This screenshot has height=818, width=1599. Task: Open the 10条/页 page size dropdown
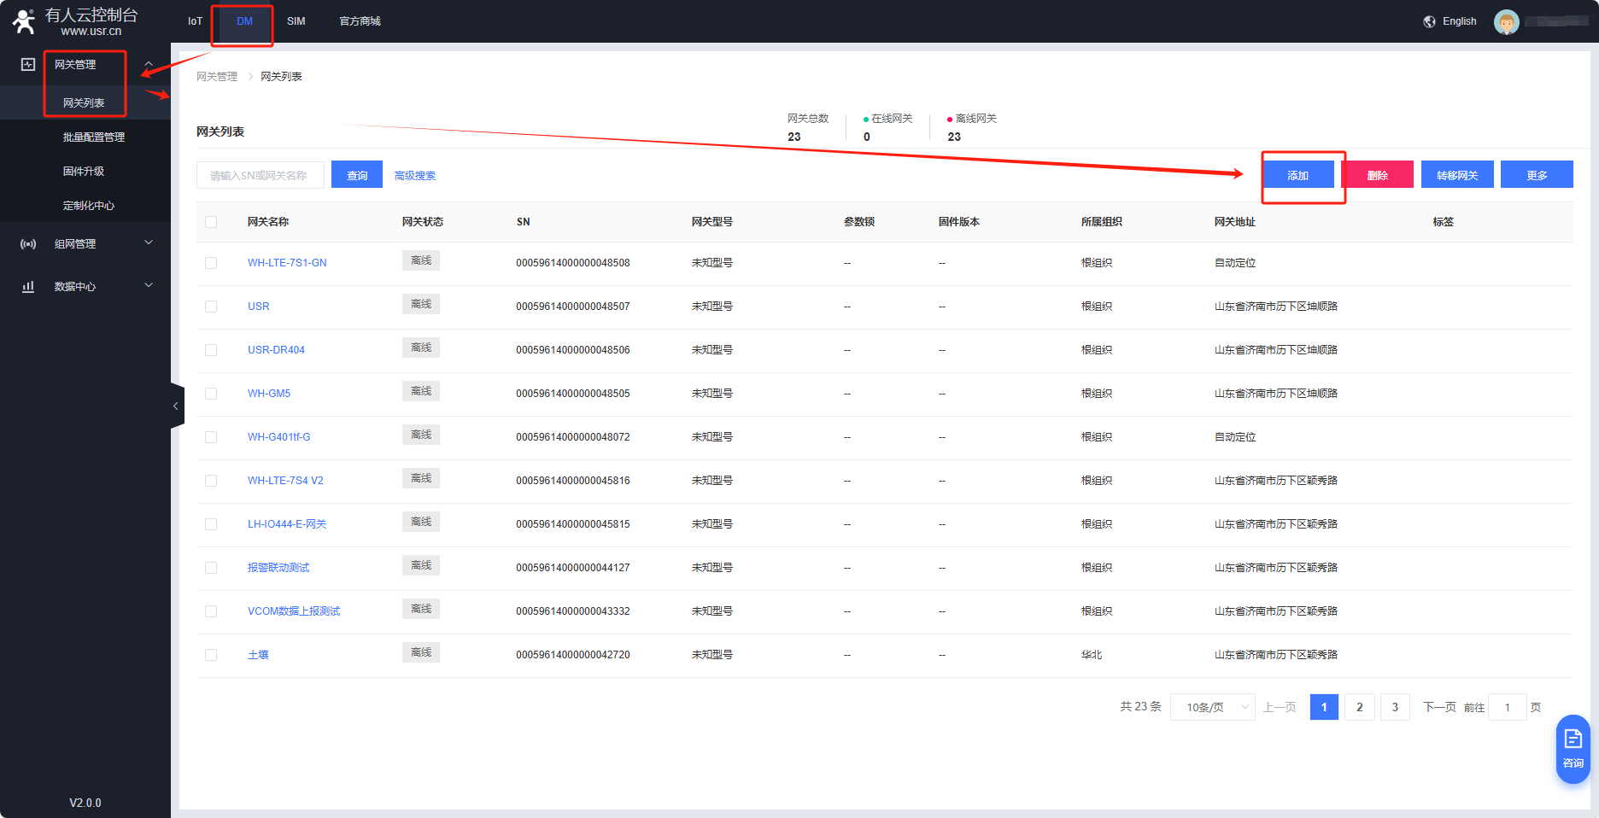tap(1212, 707)
